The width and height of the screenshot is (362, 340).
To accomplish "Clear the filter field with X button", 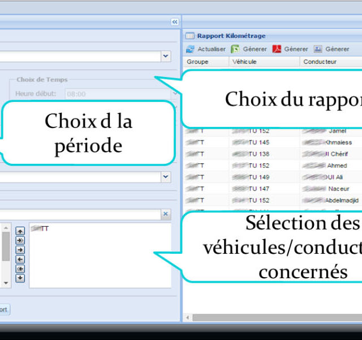I will (166, 214).
